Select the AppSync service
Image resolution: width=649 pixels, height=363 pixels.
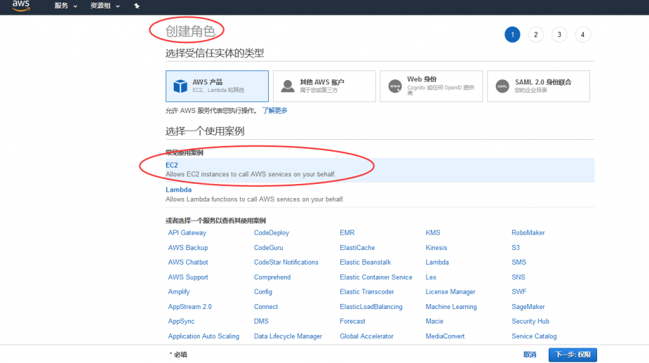click(181, 321)
